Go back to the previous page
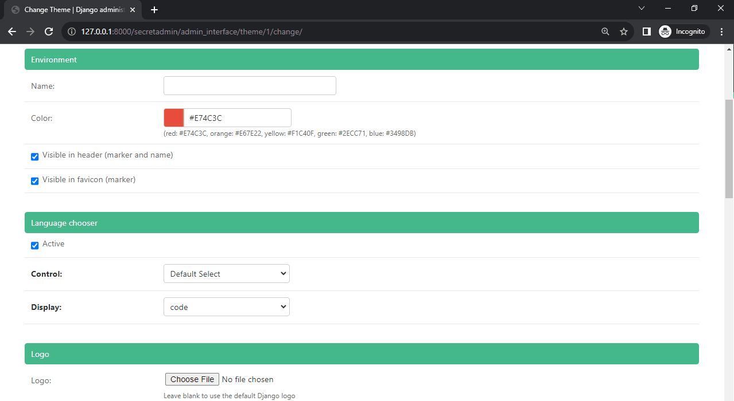The height and width of the screenshot is (401, 734). pos(12,32)
